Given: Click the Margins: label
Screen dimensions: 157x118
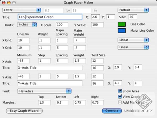Looking at the screenshot, I should point(9,103).
